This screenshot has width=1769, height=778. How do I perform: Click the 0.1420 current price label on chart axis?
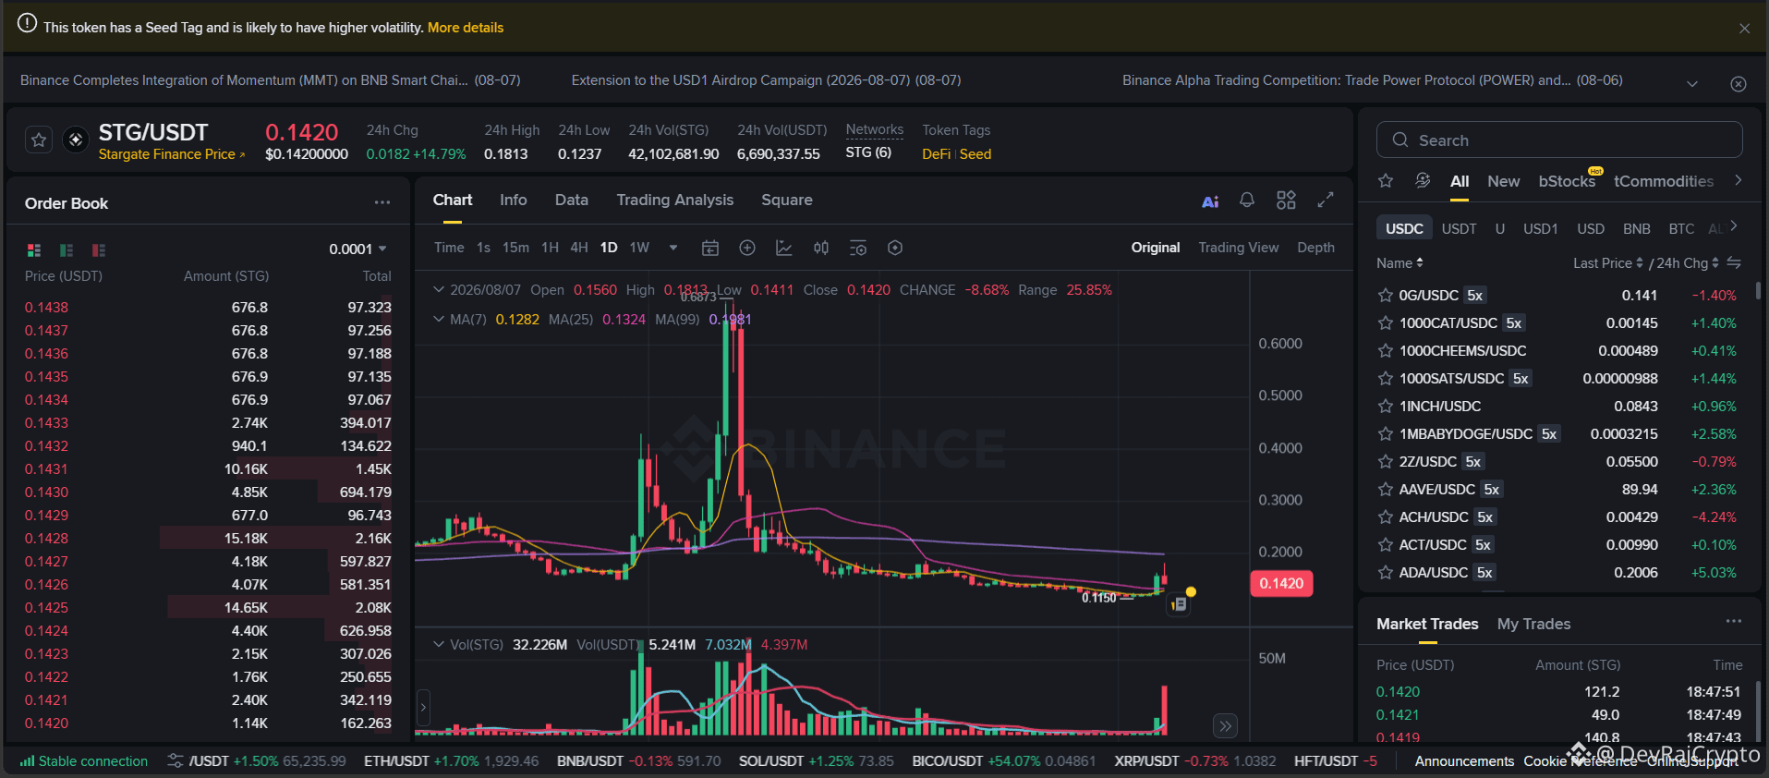[1281, 584]
